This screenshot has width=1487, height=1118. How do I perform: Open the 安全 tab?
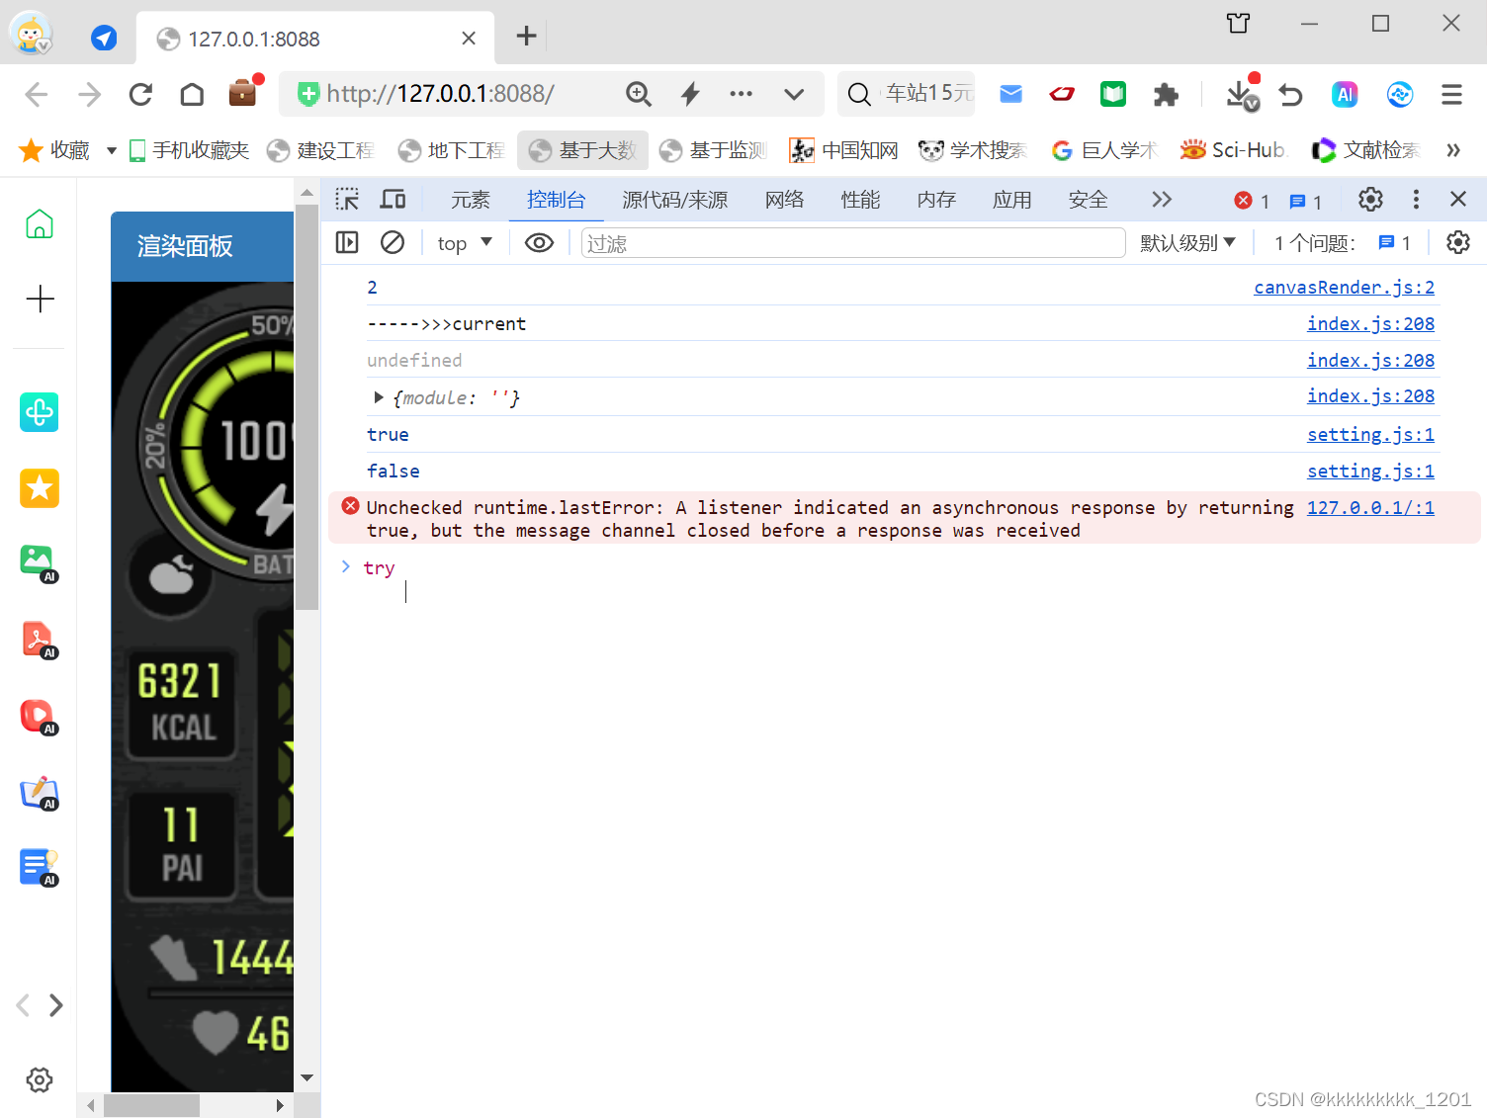(1089, 200)
